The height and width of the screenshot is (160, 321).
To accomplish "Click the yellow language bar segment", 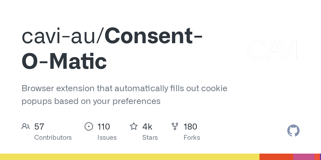I will [129, 157].
